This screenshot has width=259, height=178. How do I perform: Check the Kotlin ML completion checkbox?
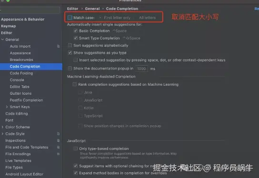[x=80, y=108]
